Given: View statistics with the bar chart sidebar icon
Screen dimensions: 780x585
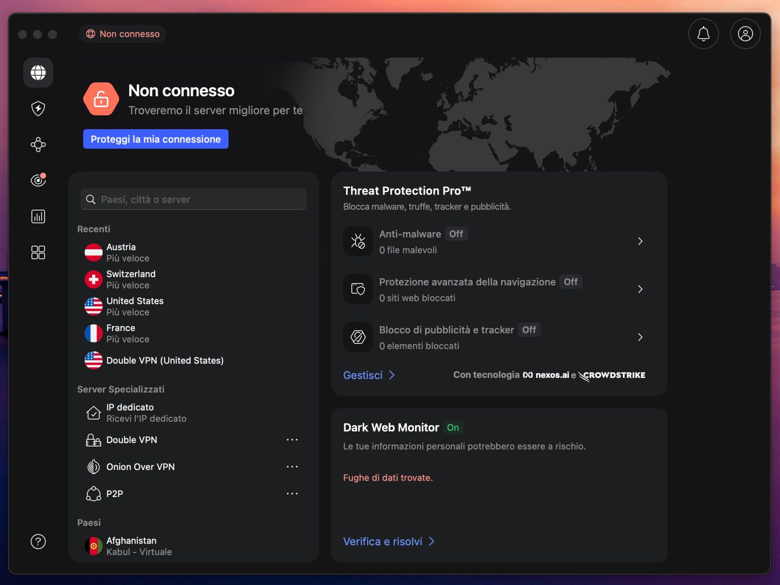Looking at the screenshot, I should [38, 216].
